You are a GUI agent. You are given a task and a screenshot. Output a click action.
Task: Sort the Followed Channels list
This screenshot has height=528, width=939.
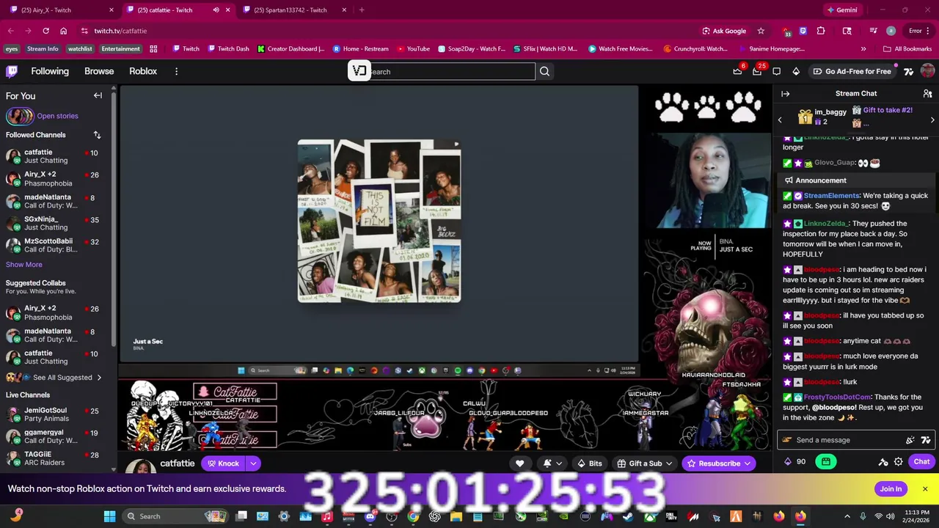click(97, 135)
